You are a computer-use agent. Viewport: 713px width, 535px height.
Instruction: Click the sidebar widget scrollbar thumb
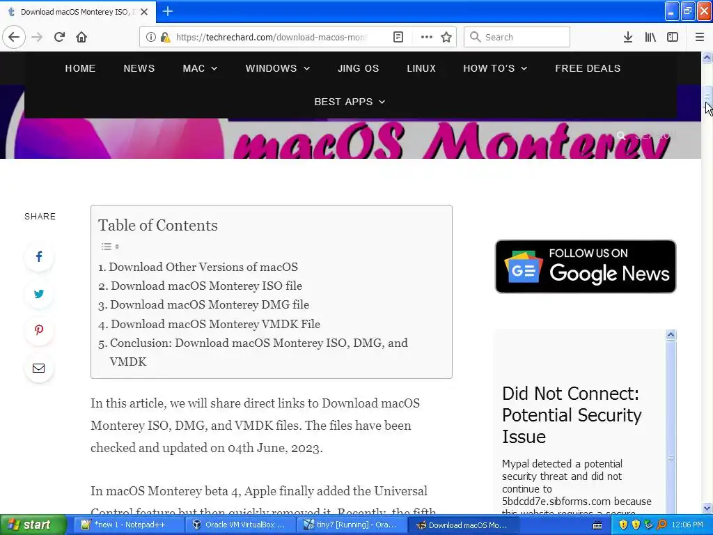coord(671,459)
